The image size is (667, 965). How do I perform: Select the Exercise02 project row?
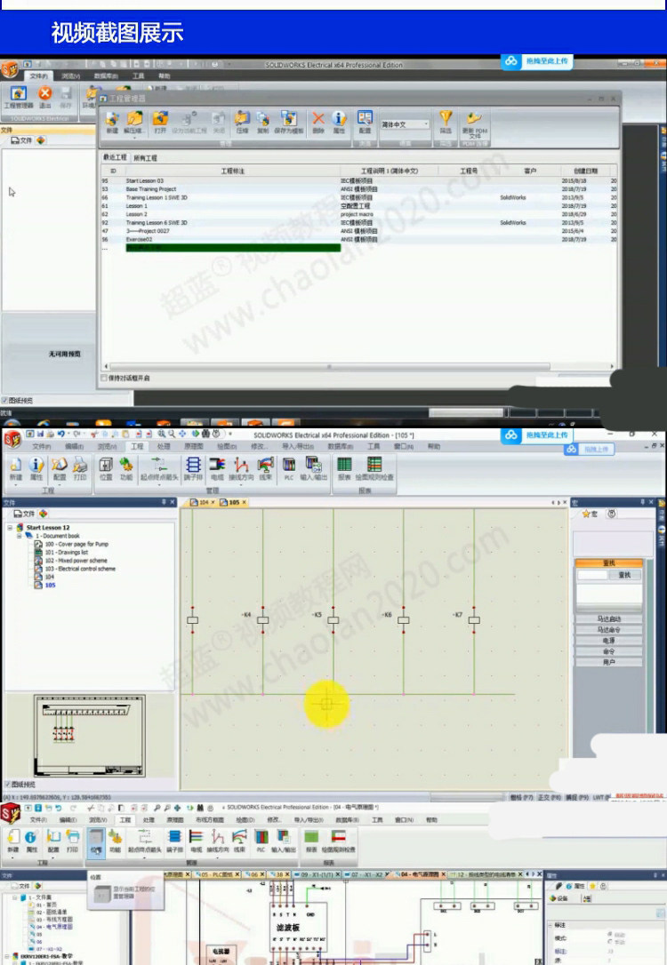point(358,239)
